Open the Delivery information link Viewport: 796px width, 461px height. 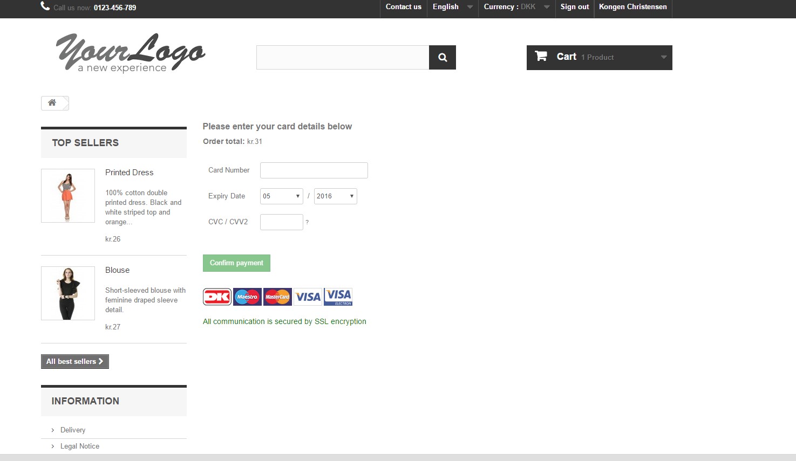[73, 430]
